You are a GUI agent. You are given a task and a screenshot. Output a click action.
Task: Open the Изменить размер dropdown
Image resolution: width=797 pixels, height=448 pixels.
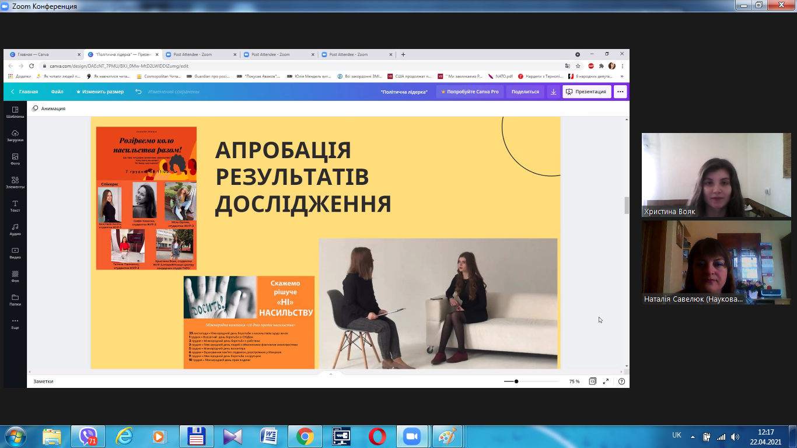tap(103, 92)
